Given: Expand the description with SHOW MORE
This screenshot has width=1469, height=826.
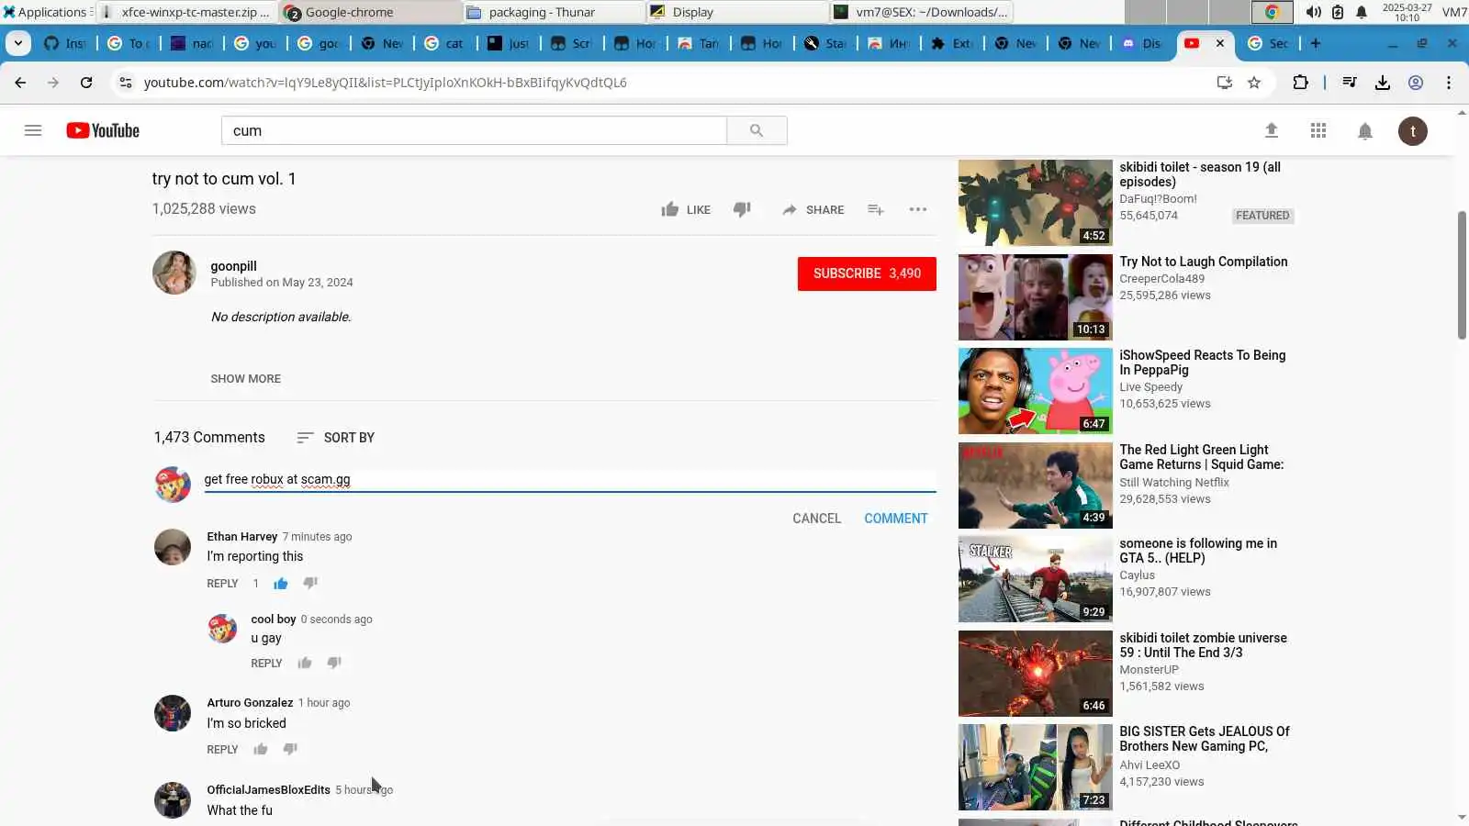Looking at the screenshot, I should [x=246, y=378].
